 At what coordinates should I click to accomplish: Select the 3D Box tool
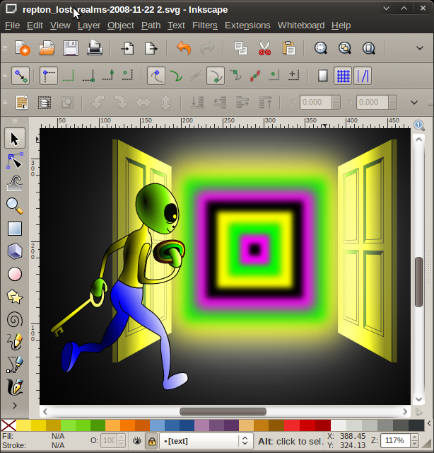coord(15,251)
